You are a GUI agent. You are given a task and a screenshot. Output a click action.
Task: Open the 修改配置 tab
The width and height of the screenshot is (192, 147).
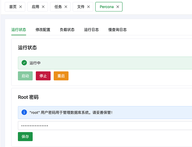[43, 30]
